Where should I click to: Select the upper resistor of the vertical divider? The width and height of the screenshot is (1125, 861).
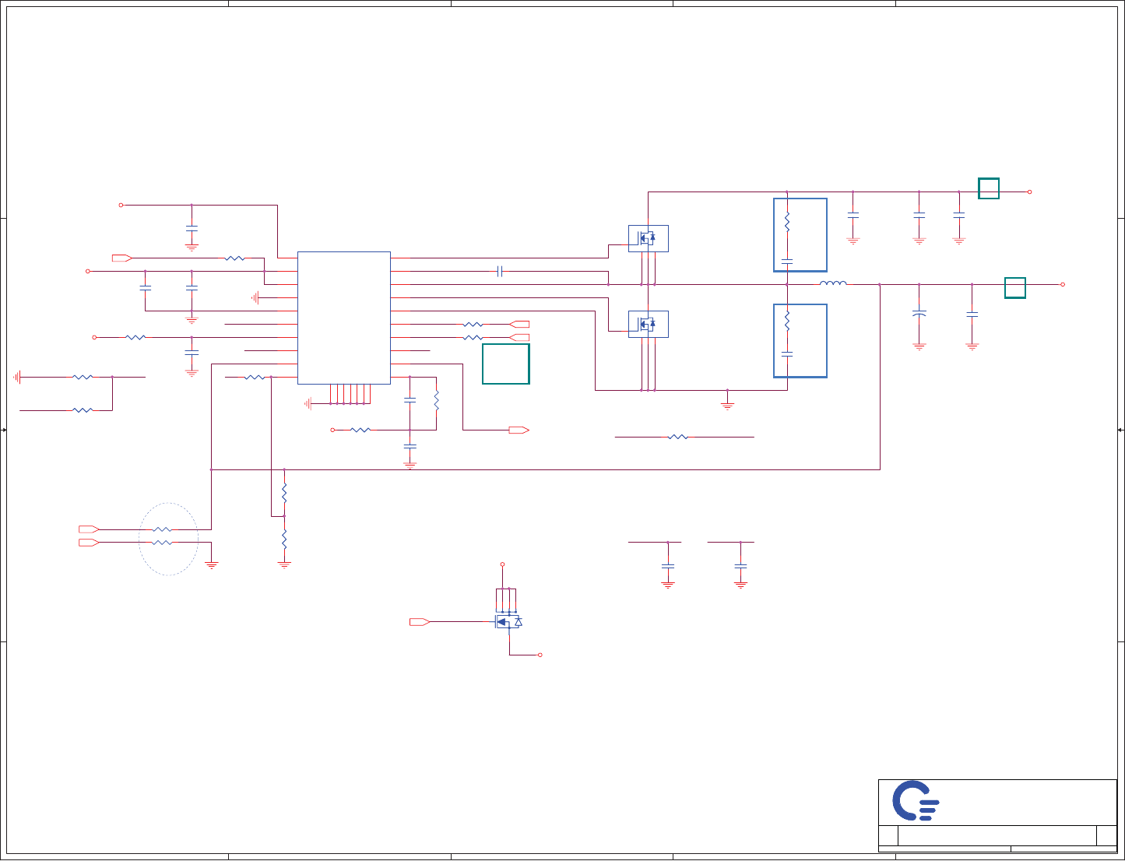284,493
